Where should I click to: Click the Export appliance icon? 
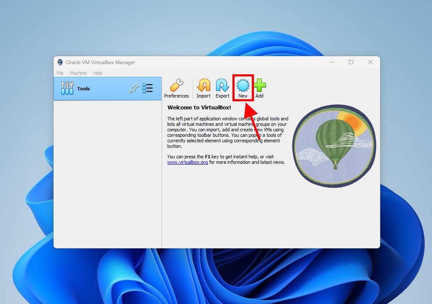[222, 88]
